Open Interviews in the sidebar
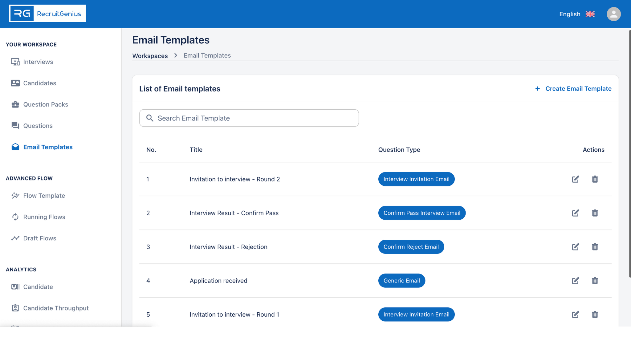 click(38, 62)
